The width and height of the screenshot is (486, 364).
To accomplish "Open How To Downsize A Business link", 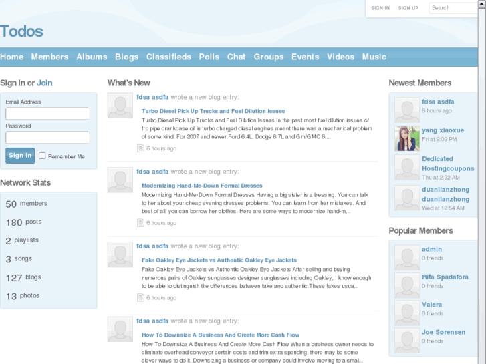I will [x=221, y=335].
